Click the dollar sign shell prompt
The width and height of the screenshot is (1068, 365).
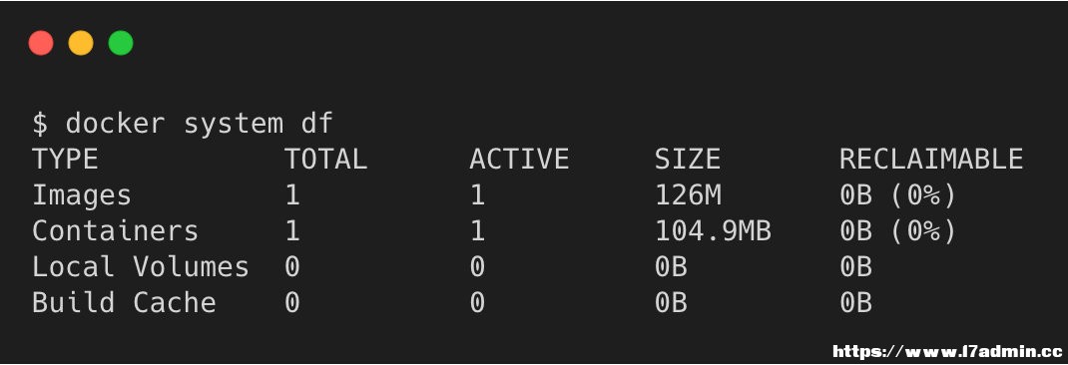click(x=40, y=124)
